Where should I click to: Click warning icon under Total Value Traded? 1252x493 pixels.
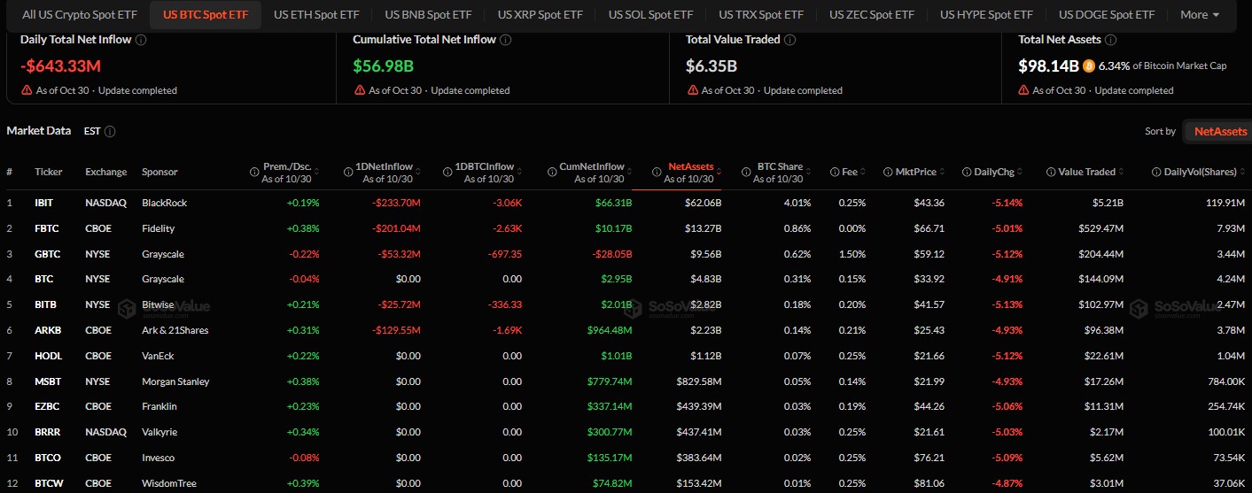coord(692,90)
